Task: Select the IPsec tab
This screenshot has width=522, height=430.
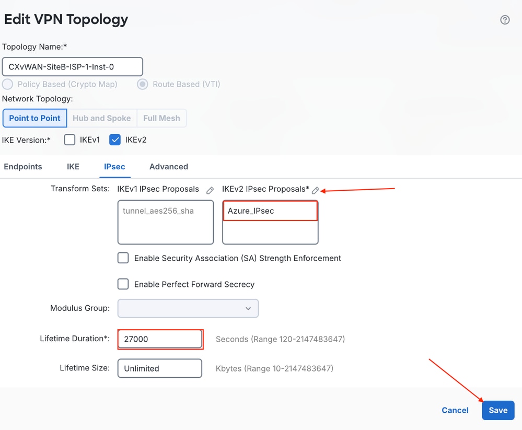Action: [x=114, y=166]
